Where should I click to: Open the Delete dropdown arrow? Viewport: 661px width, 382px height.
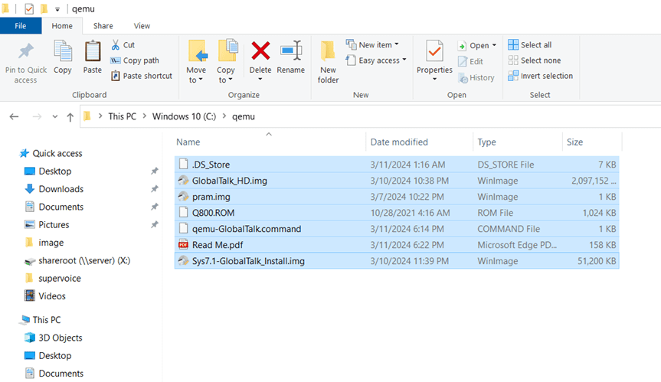(x=260, y=79)
